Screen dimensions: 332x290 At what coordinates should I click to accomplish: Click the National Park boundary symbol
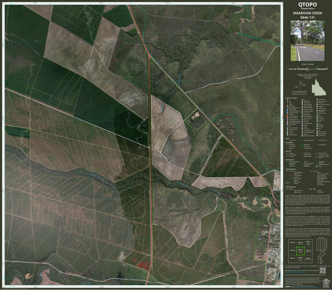point(302,145)
